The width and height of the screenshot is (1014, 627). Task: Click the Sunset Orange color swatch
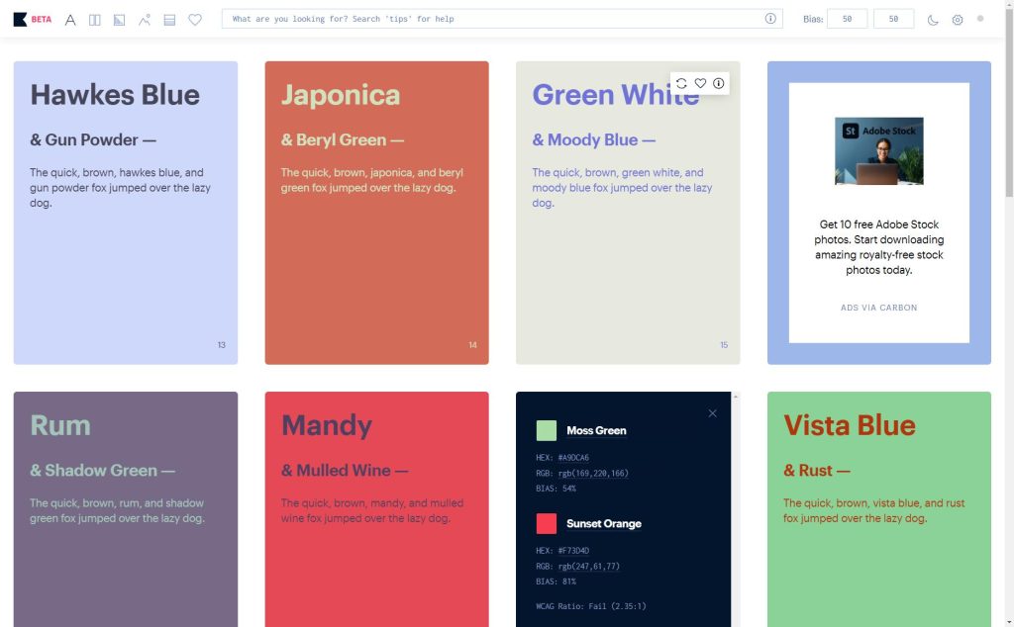tap(547, 524)
